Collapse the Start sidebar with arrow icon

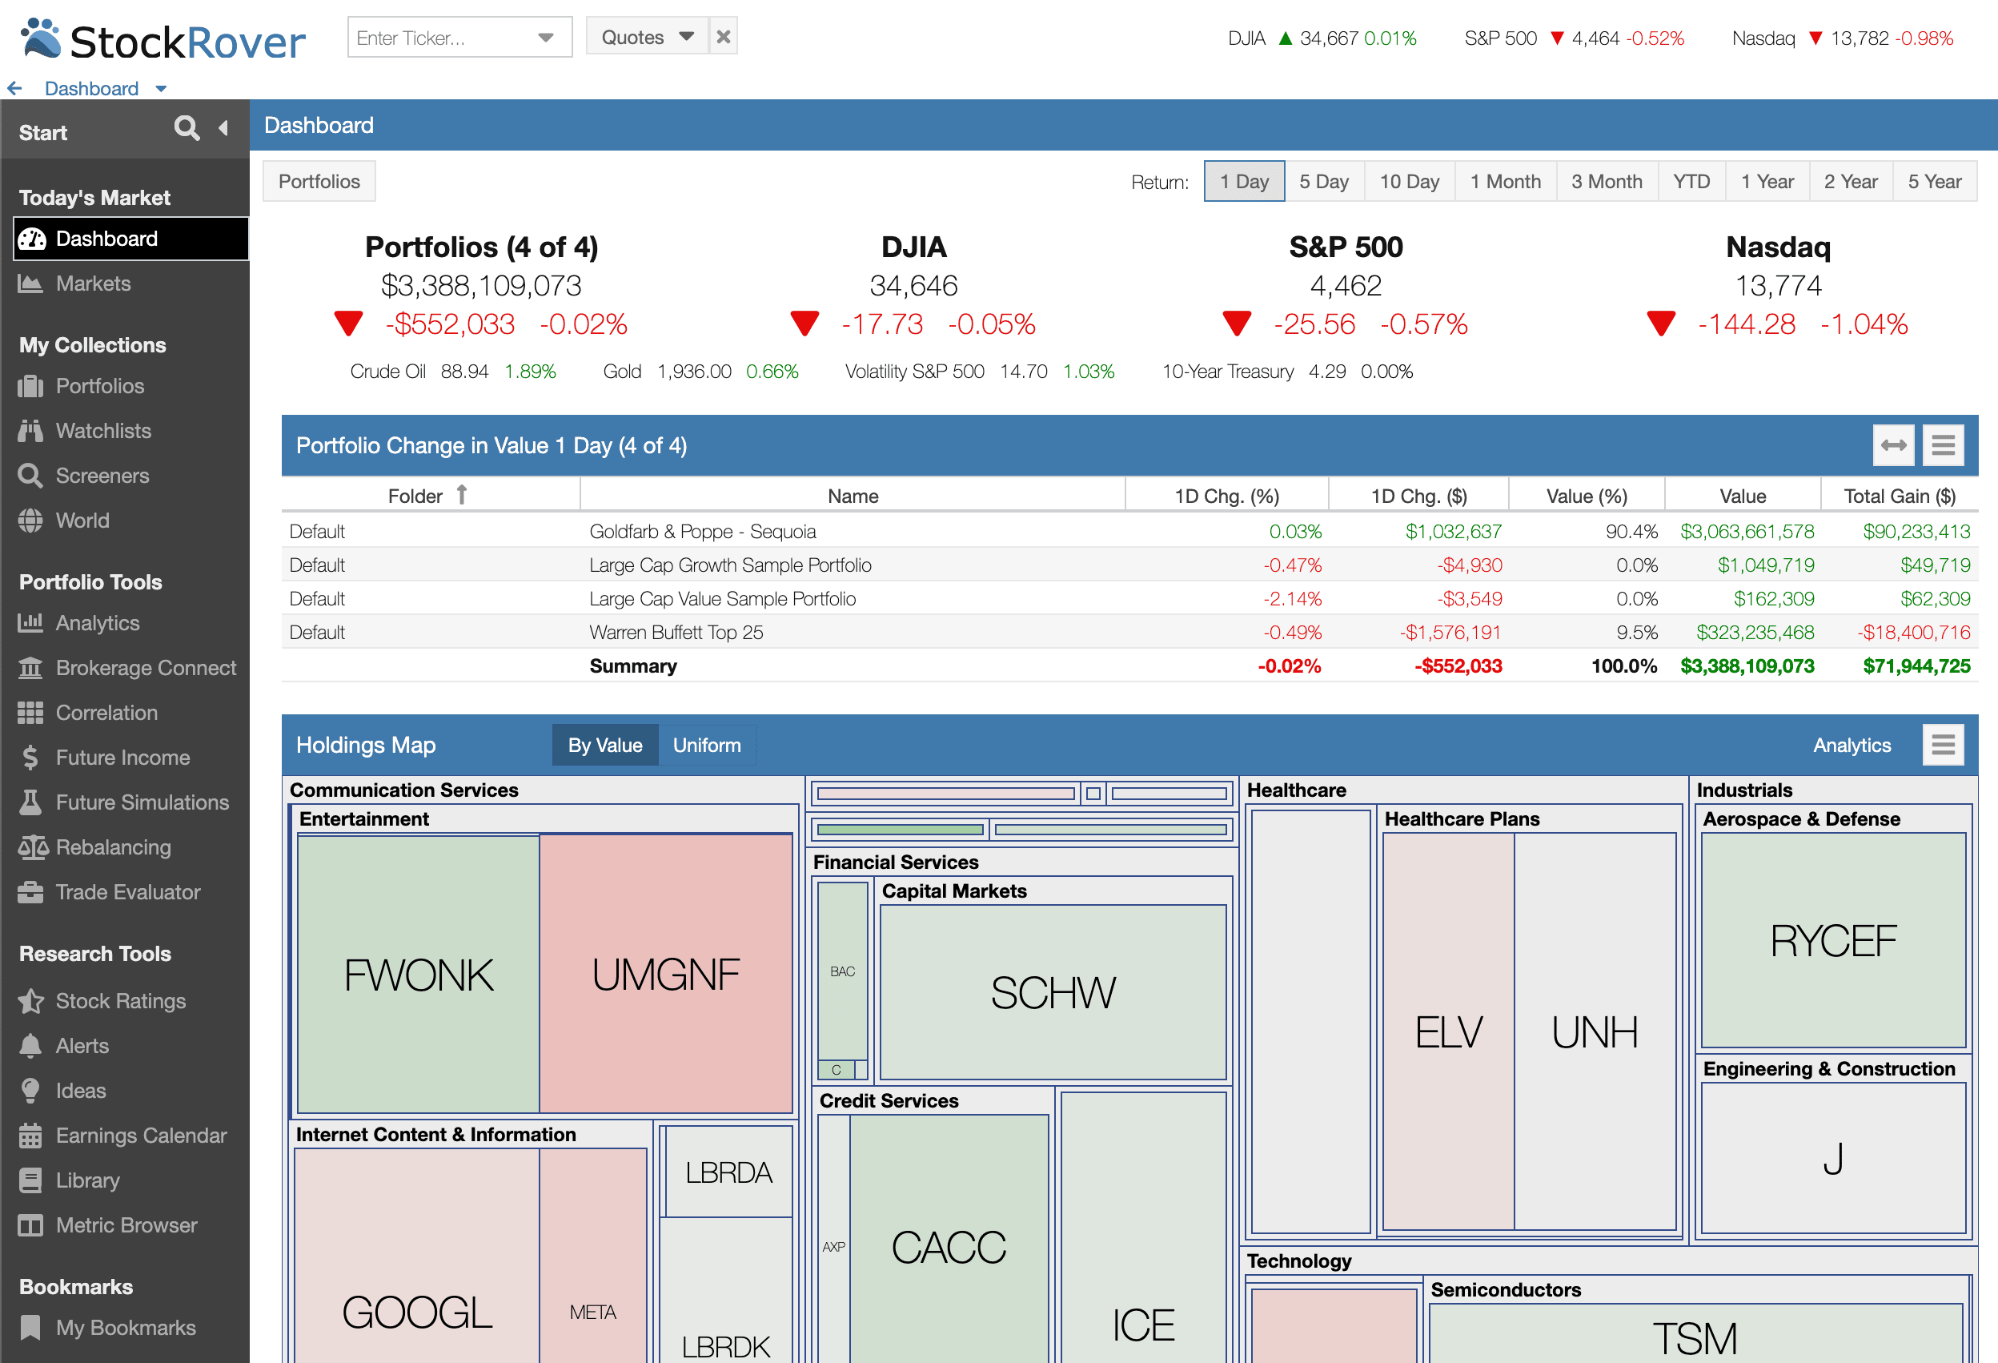pyautogui.click(x=223, y=129)
